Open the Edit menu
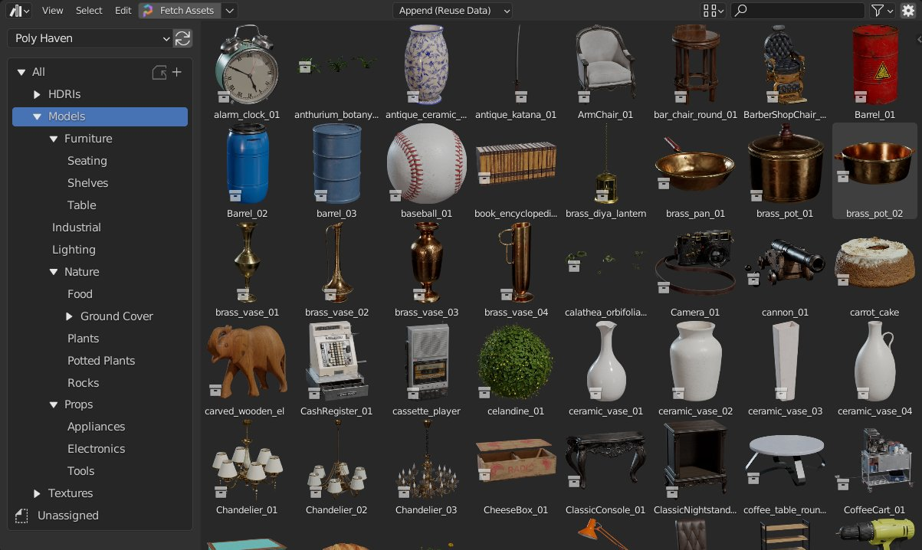Image resolution: width=922 pixels, height=550 pixels. coord(123,11)
